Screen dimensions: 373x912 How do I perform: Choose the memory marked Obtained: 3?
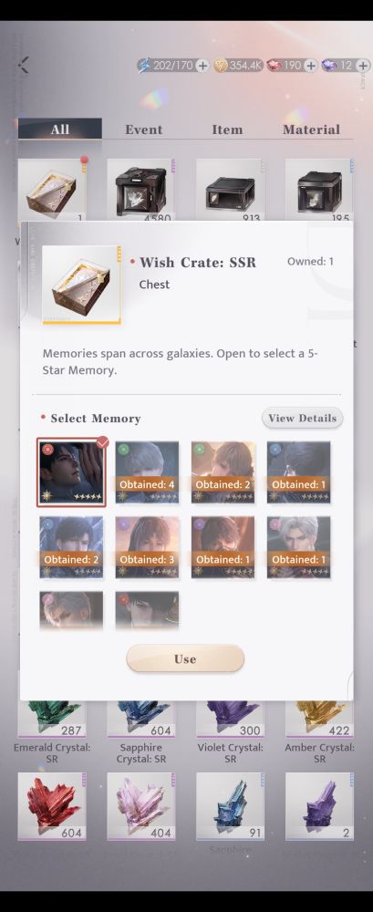click(x=147, y=547)
